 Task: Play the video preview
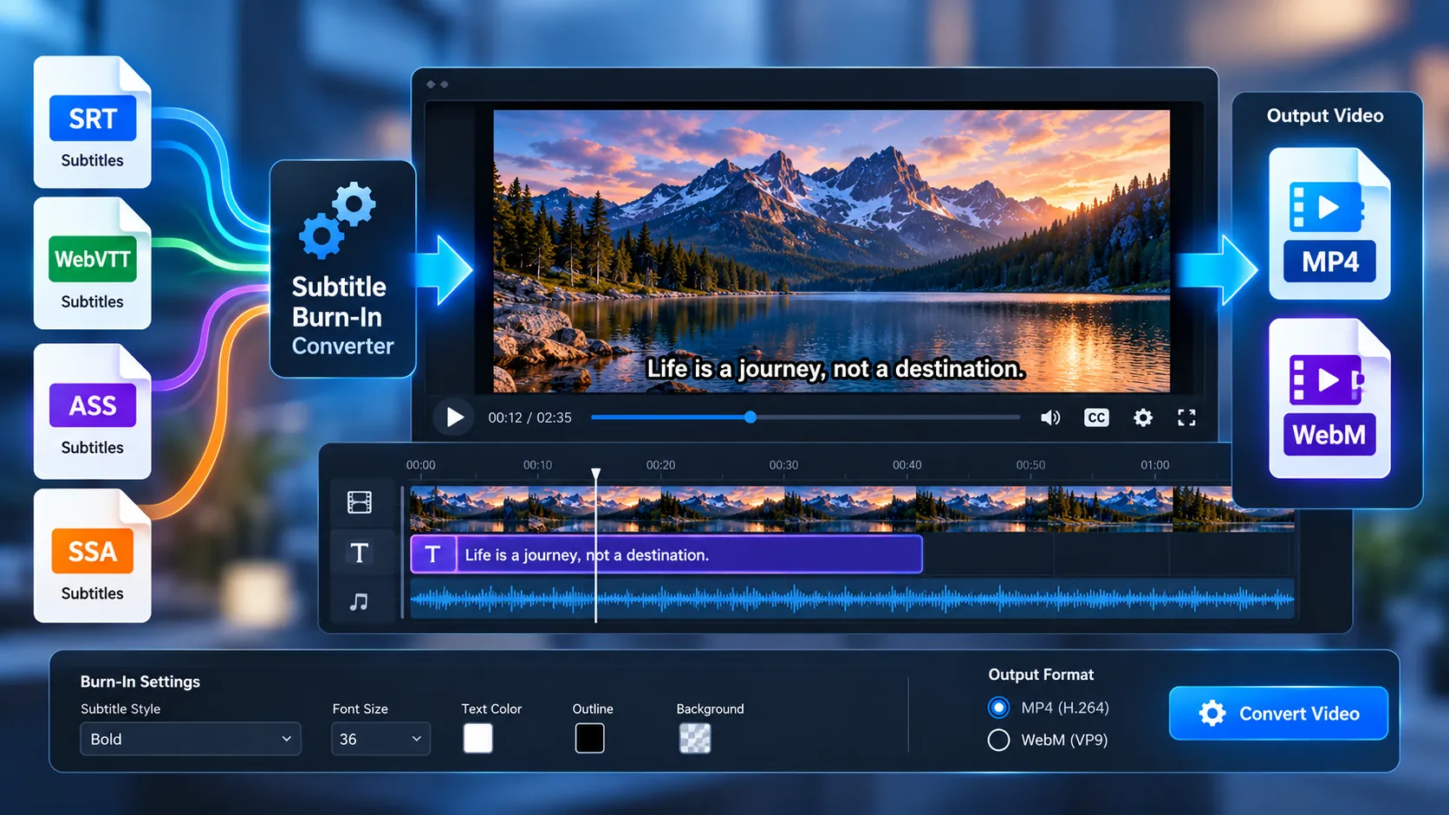click(x=454, y=417)
